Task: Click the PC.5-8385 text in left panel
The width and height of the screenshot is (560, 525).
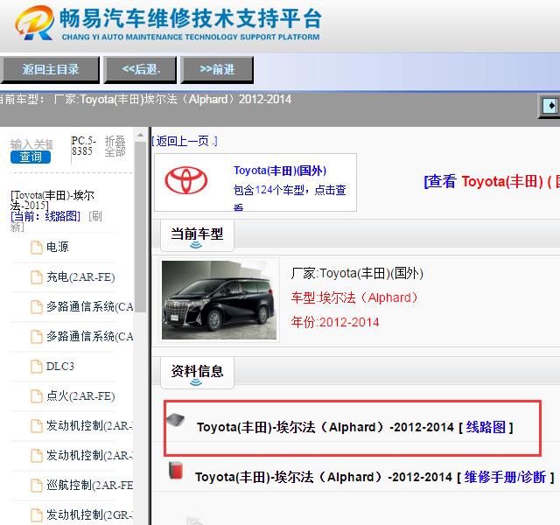Action: coord(84,146)
